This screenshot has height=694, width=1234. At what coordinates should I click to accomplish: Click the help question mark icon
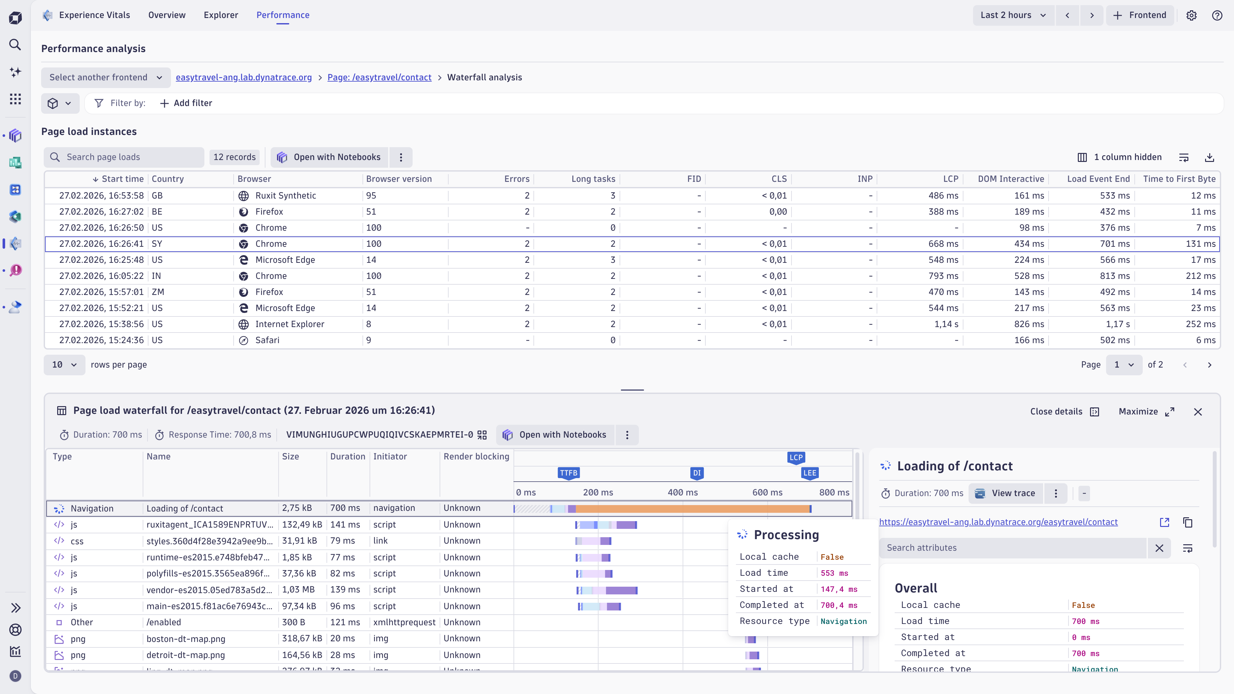click(x=1217, y=15)
